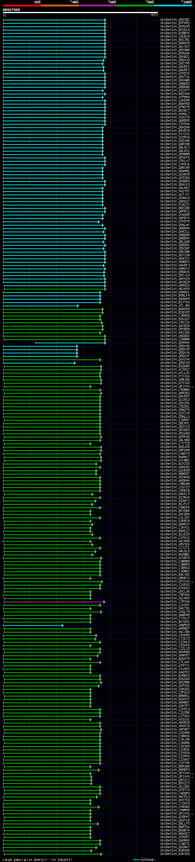Select label UniRef100_A6RNQ7
The height and width of the screenshot is (862, 195).
pyautogui.click(x=175, y=628)
